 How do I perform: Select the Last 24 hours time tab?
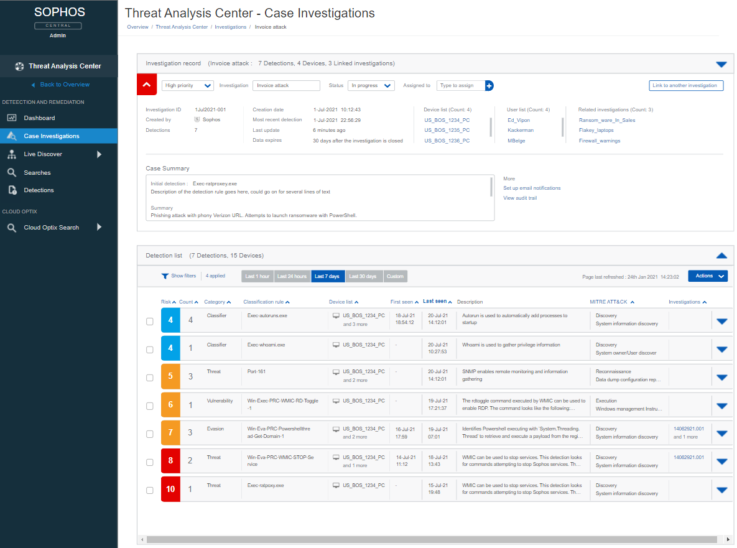pos(292,276)
